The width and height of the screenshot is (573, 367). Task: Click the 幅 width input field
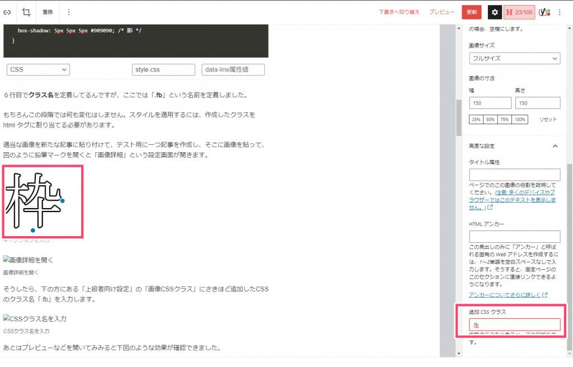[x=490, y=103]
